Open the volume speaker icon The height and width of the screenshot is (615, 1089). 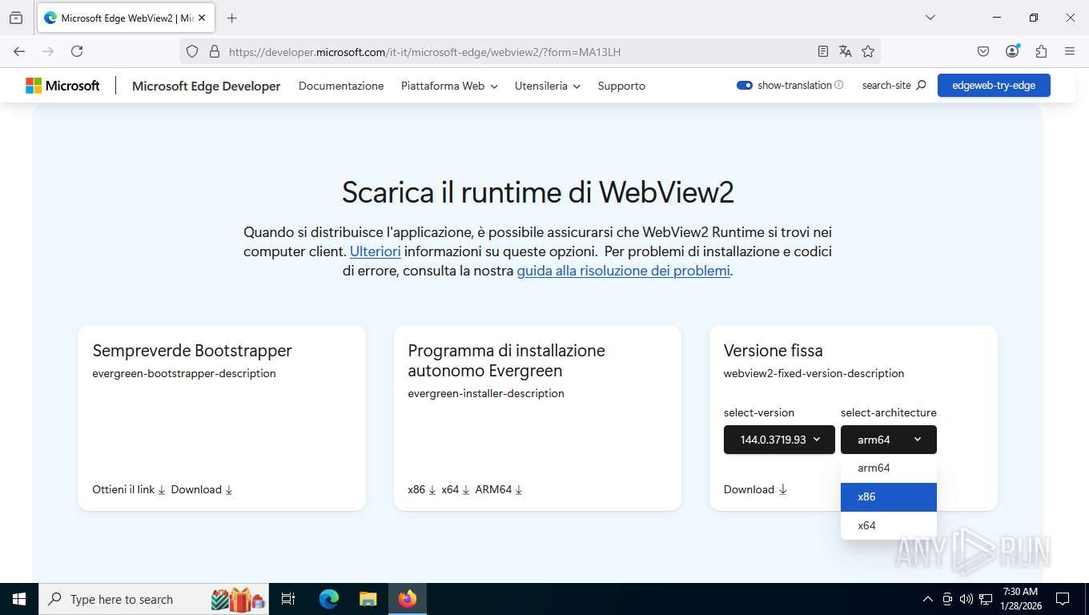tap(966, 599)
